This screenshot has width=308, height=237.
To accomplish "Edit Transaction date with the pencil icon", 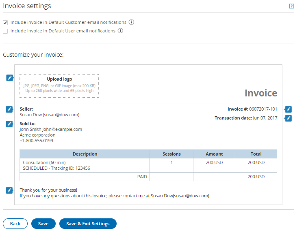I will pyautogui.click(x=288, y=118).
